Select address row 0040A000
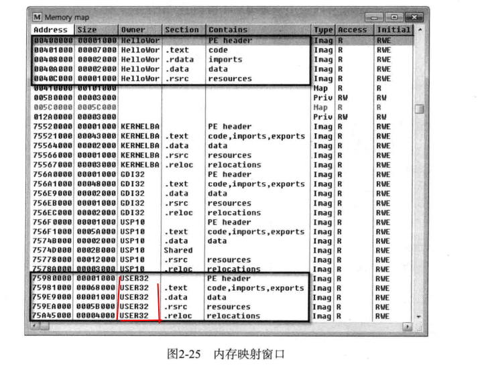This screenshot has width=482, height=374. click(x=222, y=69)
